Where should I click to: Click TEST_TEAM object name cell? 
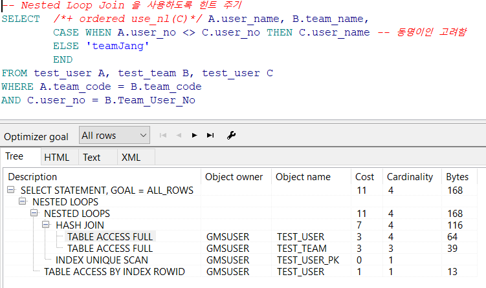(x=302, y=249)
